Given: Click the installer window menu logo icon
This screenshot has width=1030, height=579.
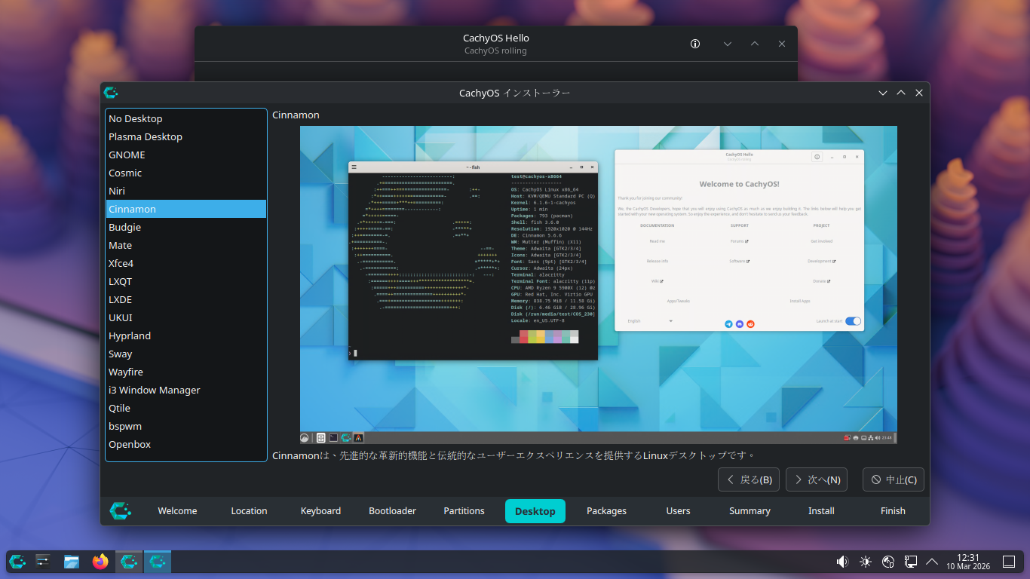Looking at the screenshot, I should pos(111,93).
